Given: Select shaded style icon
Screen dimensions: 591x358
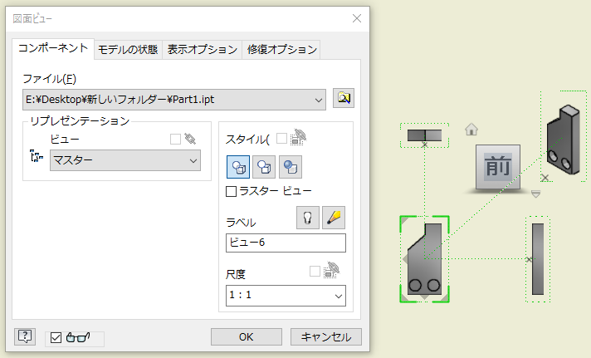Looking at the screenshot, I should (x=291, y=167).
